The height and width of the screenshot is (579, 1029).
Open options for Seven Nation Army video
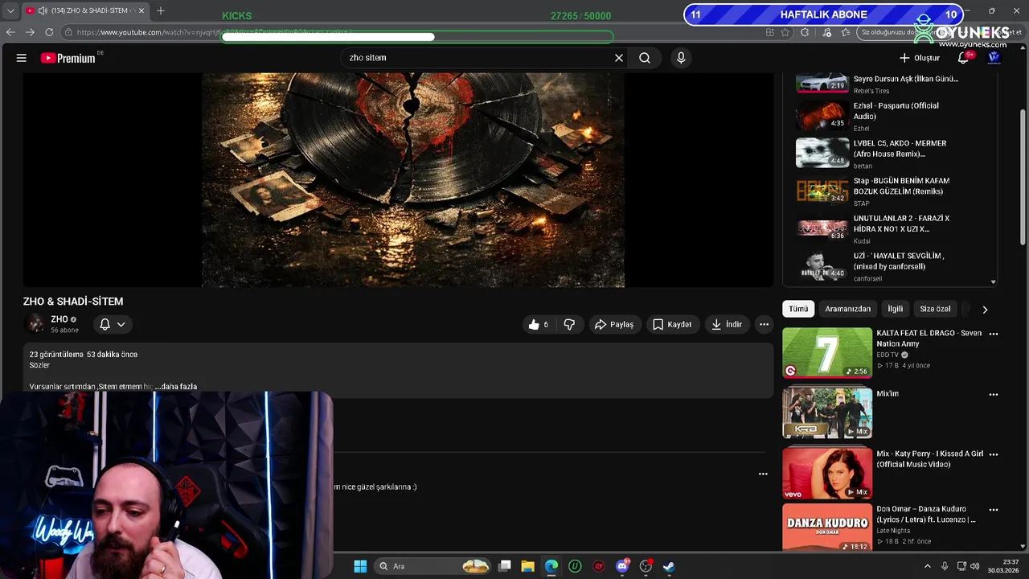pyautogui.click(x=994, y=334)
